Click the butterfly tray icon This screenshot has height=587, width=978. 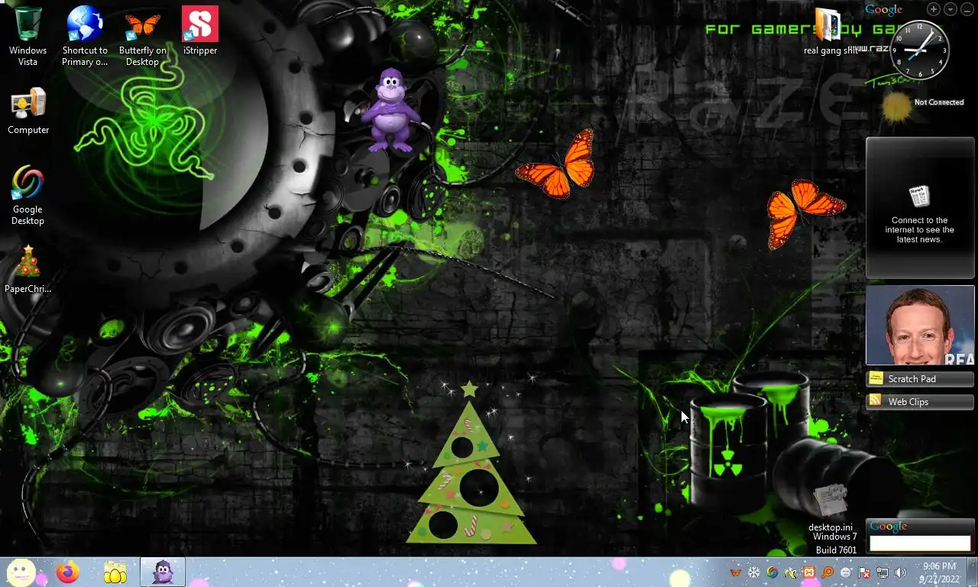[735, 572]
